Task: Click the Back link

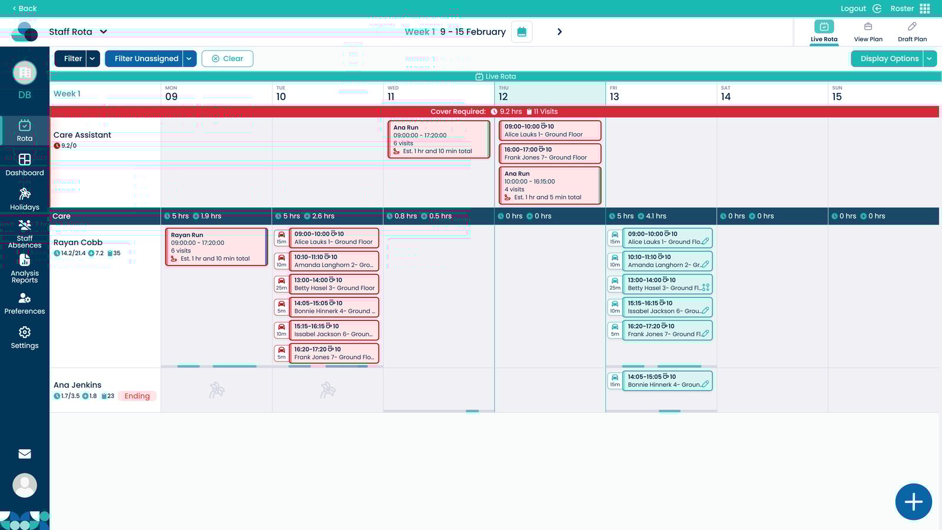Action: tap(24, 8)
